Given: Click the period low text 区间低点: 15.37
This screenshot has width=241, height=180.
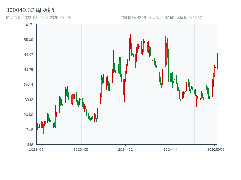Looking at the screenshot, I should pyautogui.click(x=189, y=18).
